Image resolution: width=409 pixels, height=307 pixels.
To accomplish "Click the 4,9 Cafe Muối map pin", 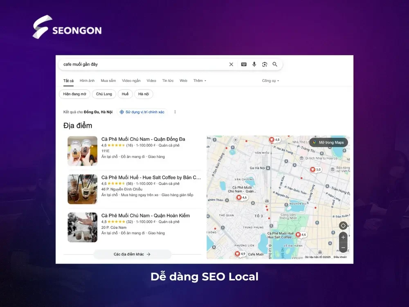I will 240,254.
